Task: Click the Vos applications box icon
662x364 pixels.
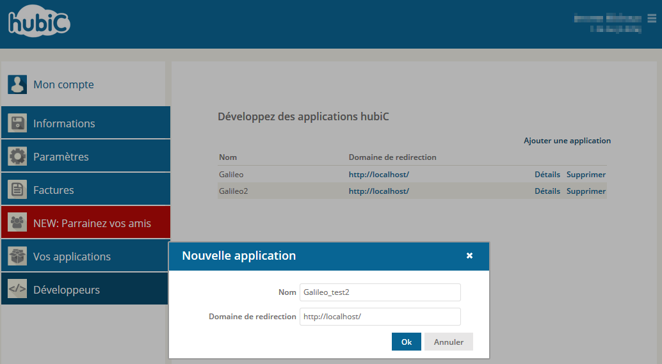Action: click(x=17, y=256)
